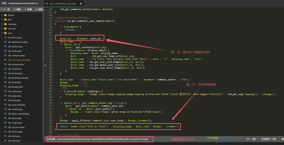Place cursor on function zib_get_comments_user_name line
This screenshot has width=284, height=145.
[x=85, y=21]
